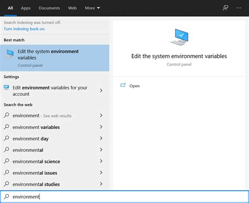Image resolution: width=249 pixels, height=203 pixels.
Task: Click the Open action icon
Action: point(123,85)
